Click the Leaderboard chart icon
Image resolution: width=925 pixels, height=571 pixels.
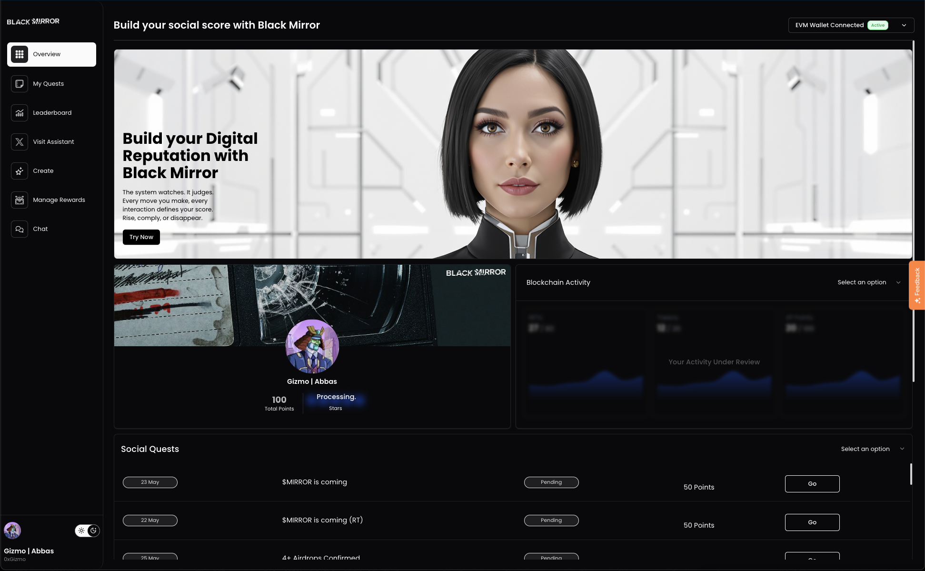(x=20, y=113)
